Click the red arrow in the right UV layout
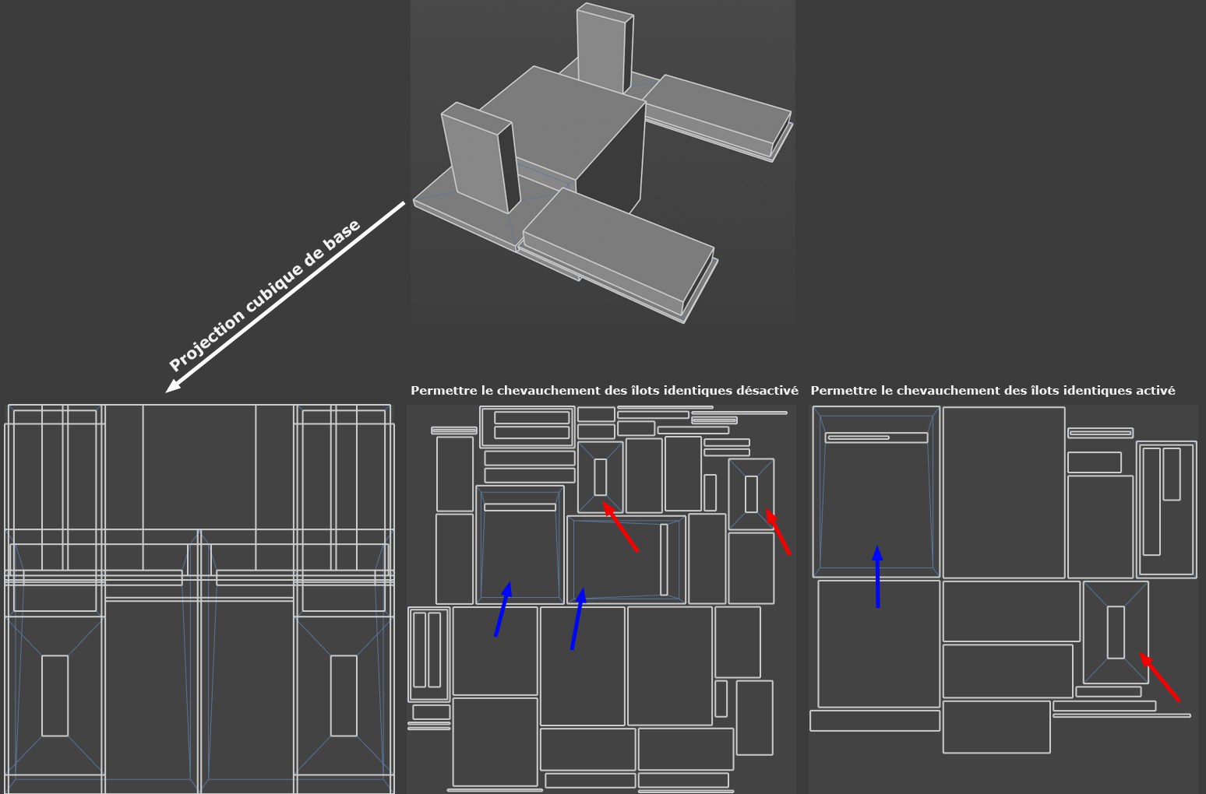 coord(1159,677)
